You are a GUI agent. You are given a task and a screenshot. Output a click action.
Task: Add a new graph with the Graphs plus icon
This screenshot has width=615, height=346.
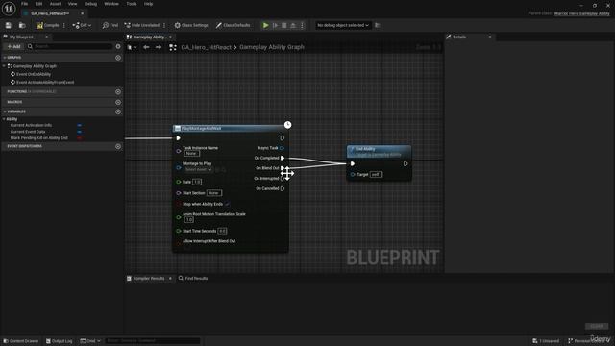click(x=118, y=58)
